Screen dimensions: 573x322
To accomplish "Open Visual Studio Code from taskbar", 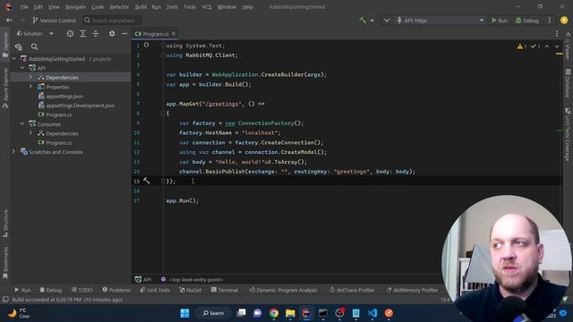I will [x=372, y=313].
